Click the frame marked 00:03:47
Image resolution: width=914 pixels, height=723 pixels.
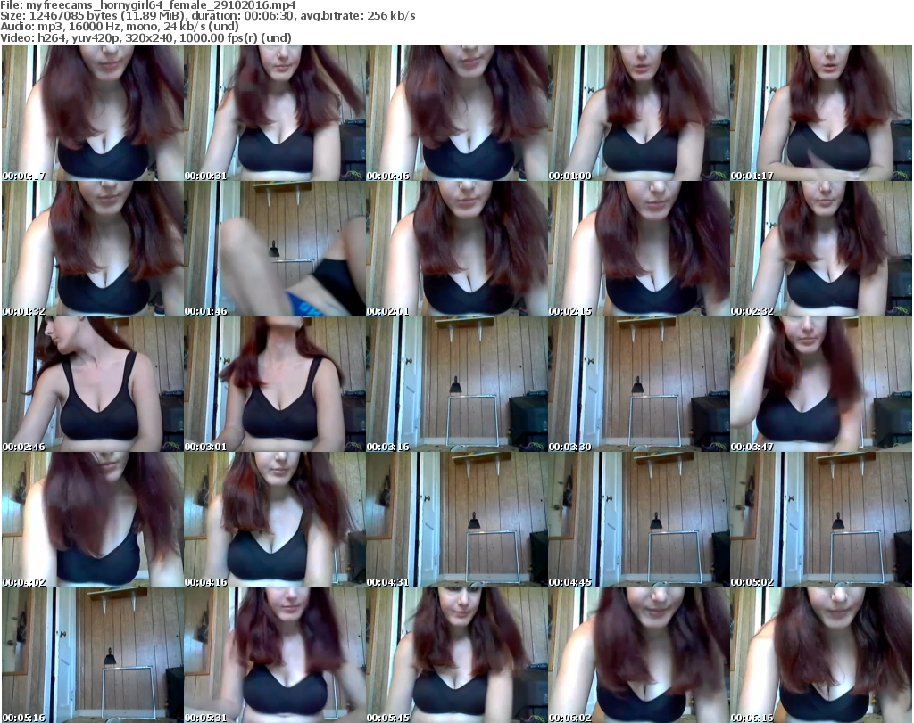tap(820, 384)
